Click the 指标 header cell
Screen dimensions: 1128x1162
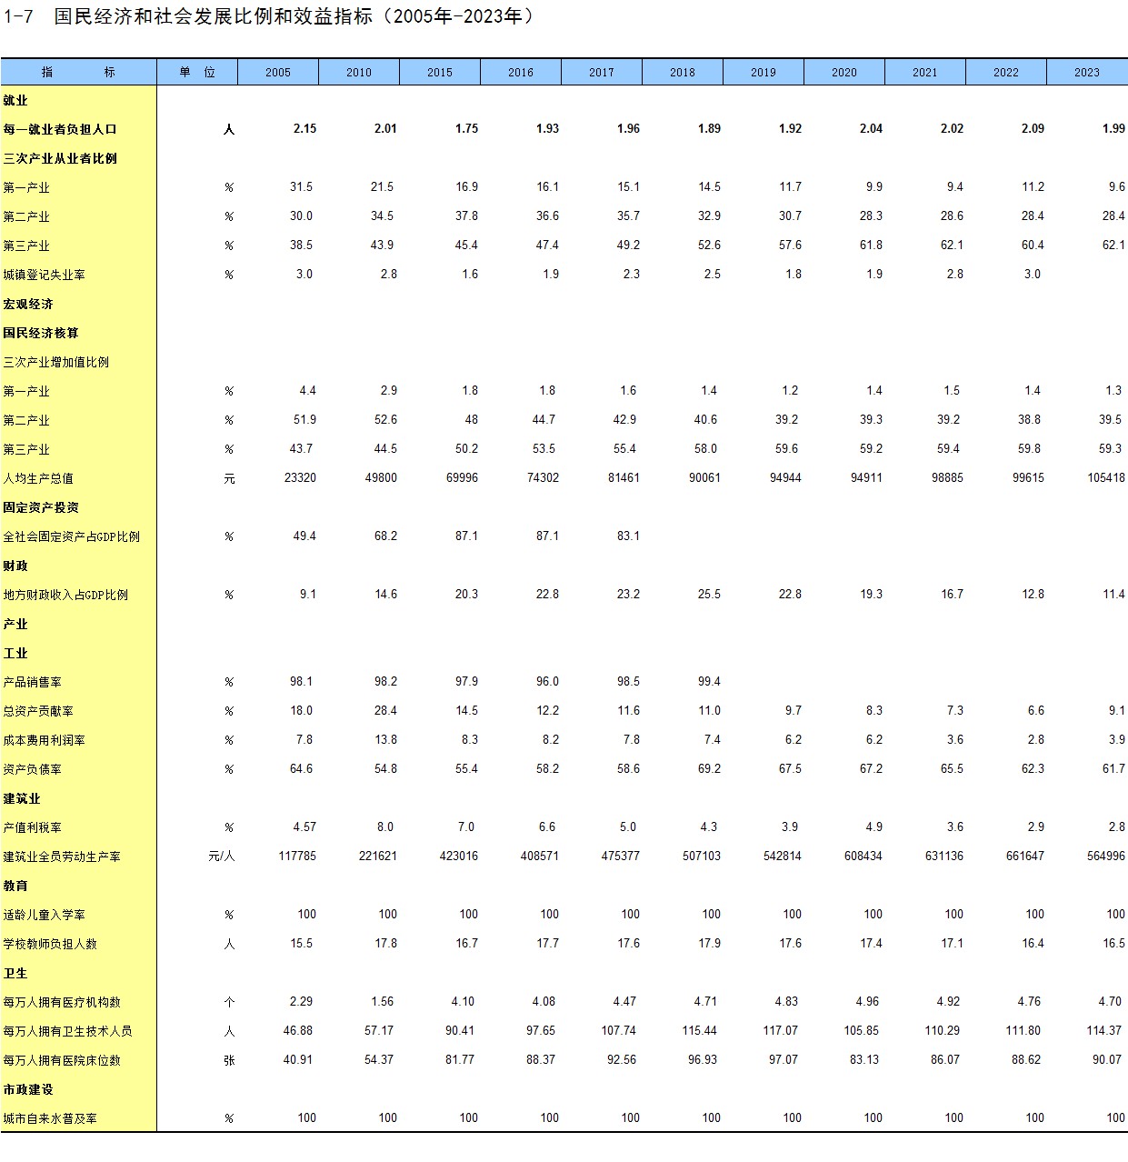[x=78, y=73]
